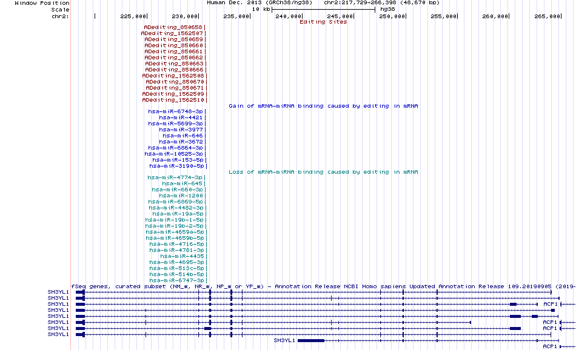The image size is (576, 350).
Task: Click hsa-miR-4781-3p label
Action: point(176,250)
